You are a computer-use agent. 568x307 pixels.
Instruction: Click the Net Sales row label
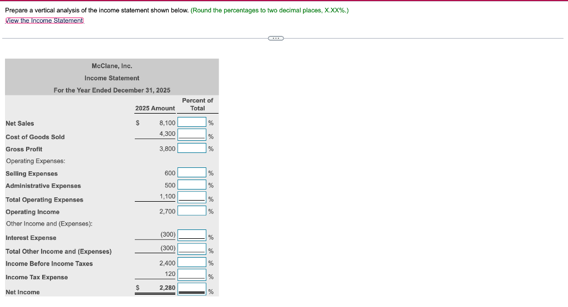pyautogui.click(x=20, y=124)
